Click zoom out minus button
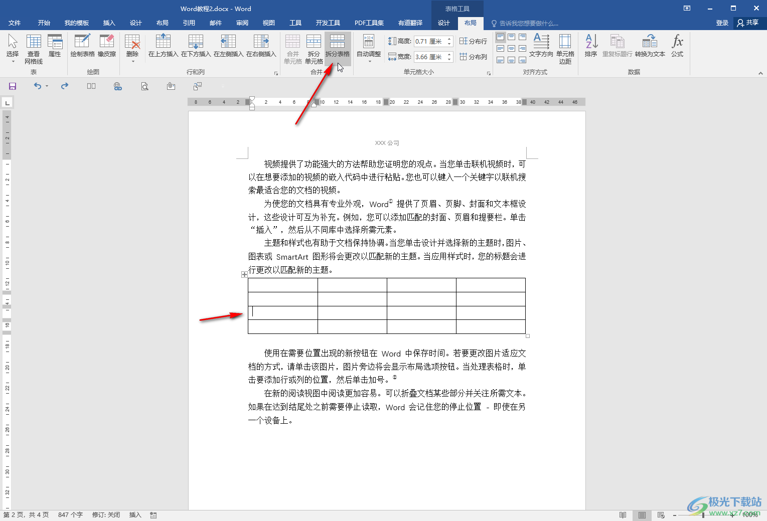767x521 pixels. pos(675,515)
